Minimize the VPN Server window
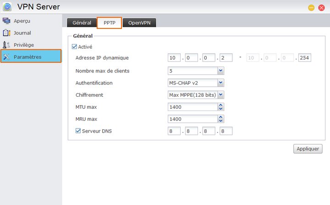The image size is (330, 205). pos(311,8)
